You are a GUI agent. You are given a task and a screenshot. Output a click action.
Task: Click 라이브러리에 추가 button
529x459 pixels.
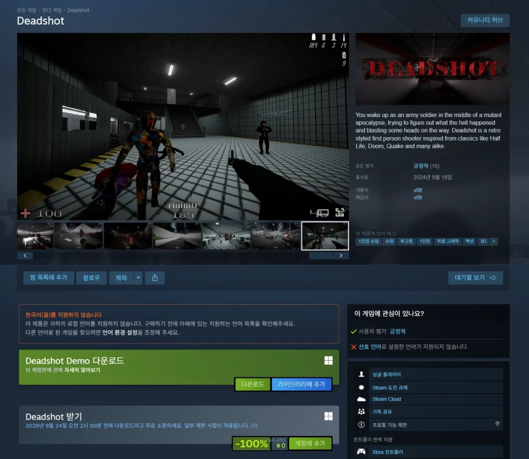[302, 384]
